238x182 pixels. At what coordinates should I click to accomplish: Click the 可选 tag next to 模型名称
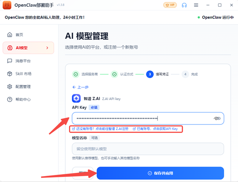94,138
